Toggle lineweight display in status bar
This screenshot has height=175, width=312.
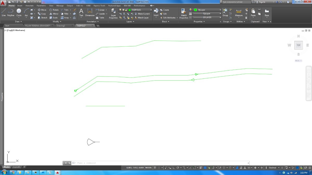coord(200,168)
